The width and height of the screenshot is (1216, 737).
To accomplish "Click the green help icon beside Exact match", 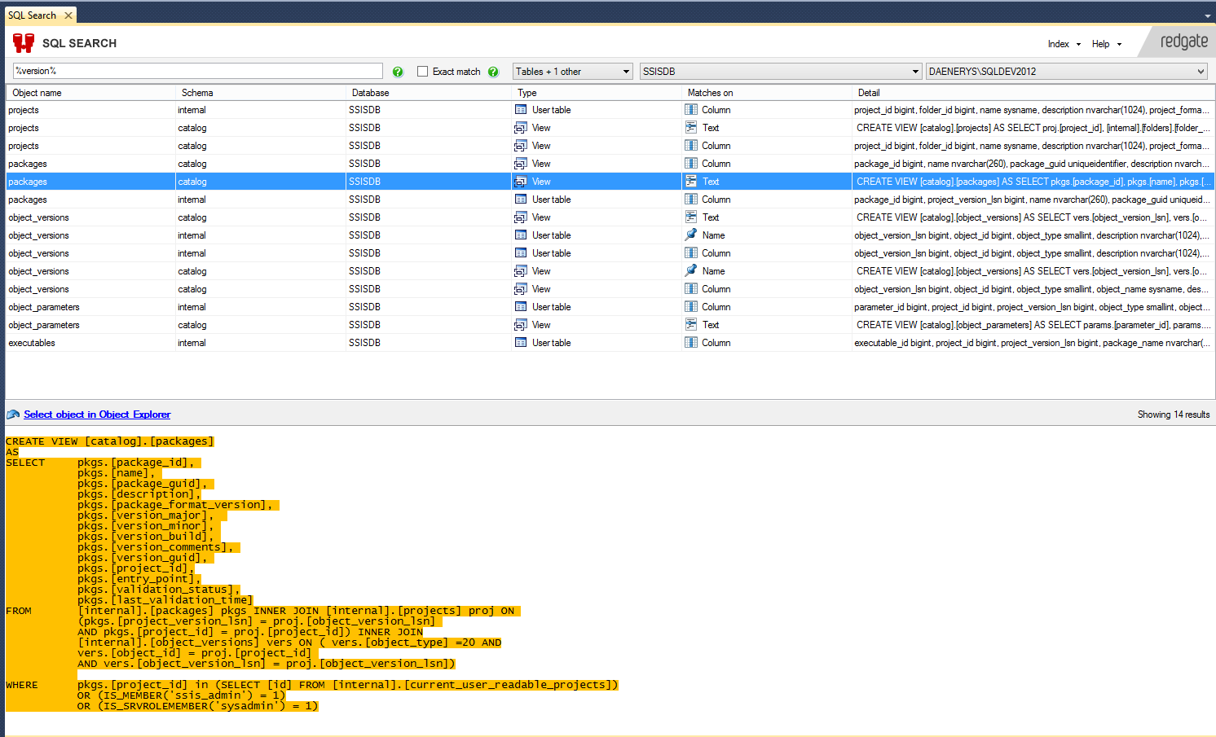I will click(493, 72).
